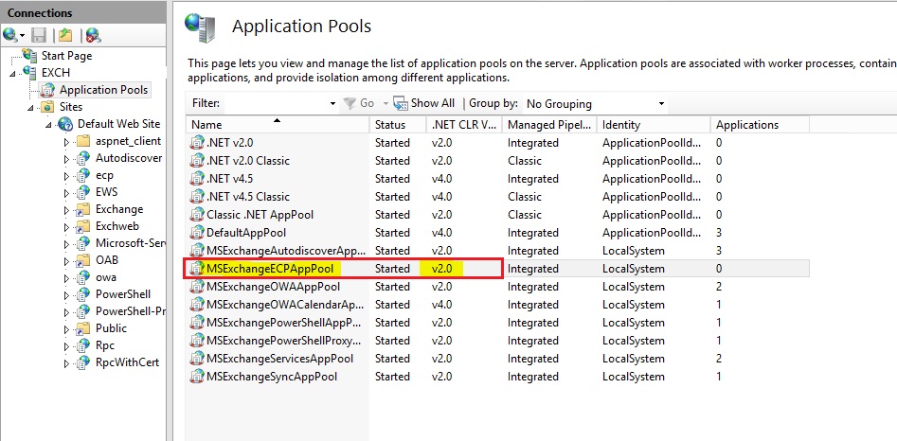Select the MSExchangePowerShellAppP pool row
Viewport: 897px width, 441px height.
click(497, 323)
